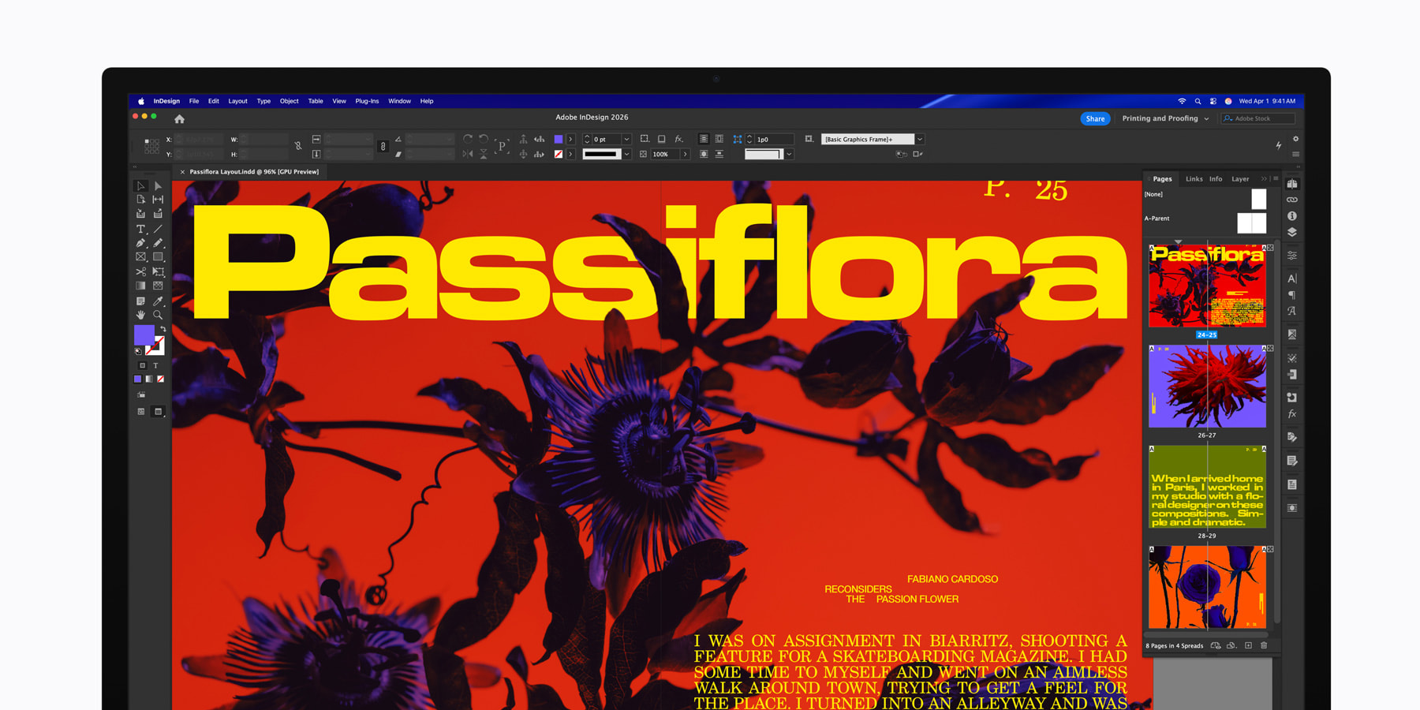The image size is (1420, 710).
Task: Open the stroke weight 0 pt dropdown
Action: tap(626, 140)
